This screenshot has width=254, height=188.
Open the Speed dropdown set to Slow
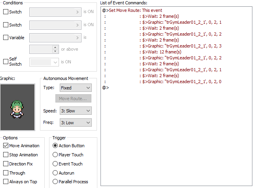click(x=76, y=111)
